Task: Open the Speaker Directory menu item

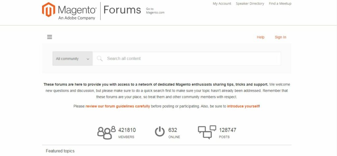Action: click(250, 4)
